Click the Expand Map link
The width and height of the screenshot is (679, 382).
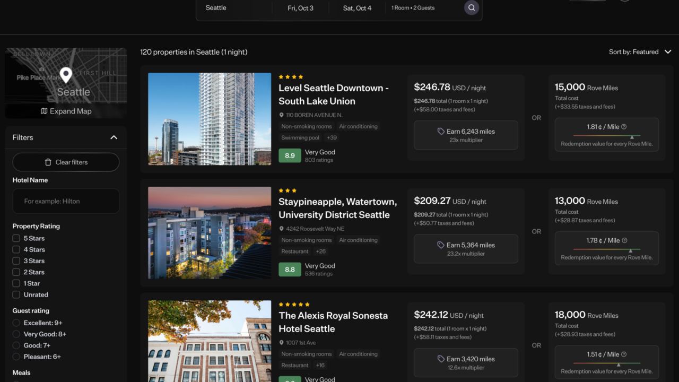tap(66, 111)
